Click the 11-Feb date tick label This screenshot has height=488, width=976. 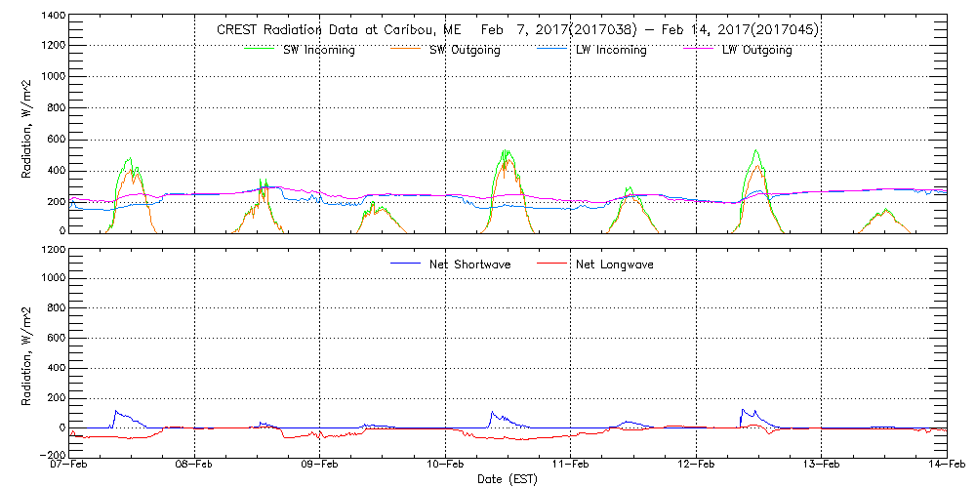(571, 467)
